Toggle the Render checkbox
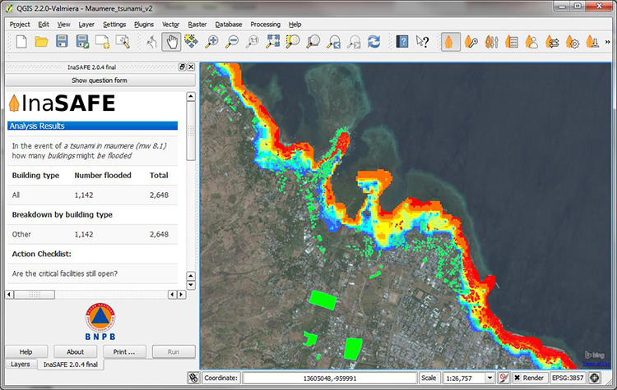Image resolution: width=617 pixels, height=390 pixels. tap(517, 378)
